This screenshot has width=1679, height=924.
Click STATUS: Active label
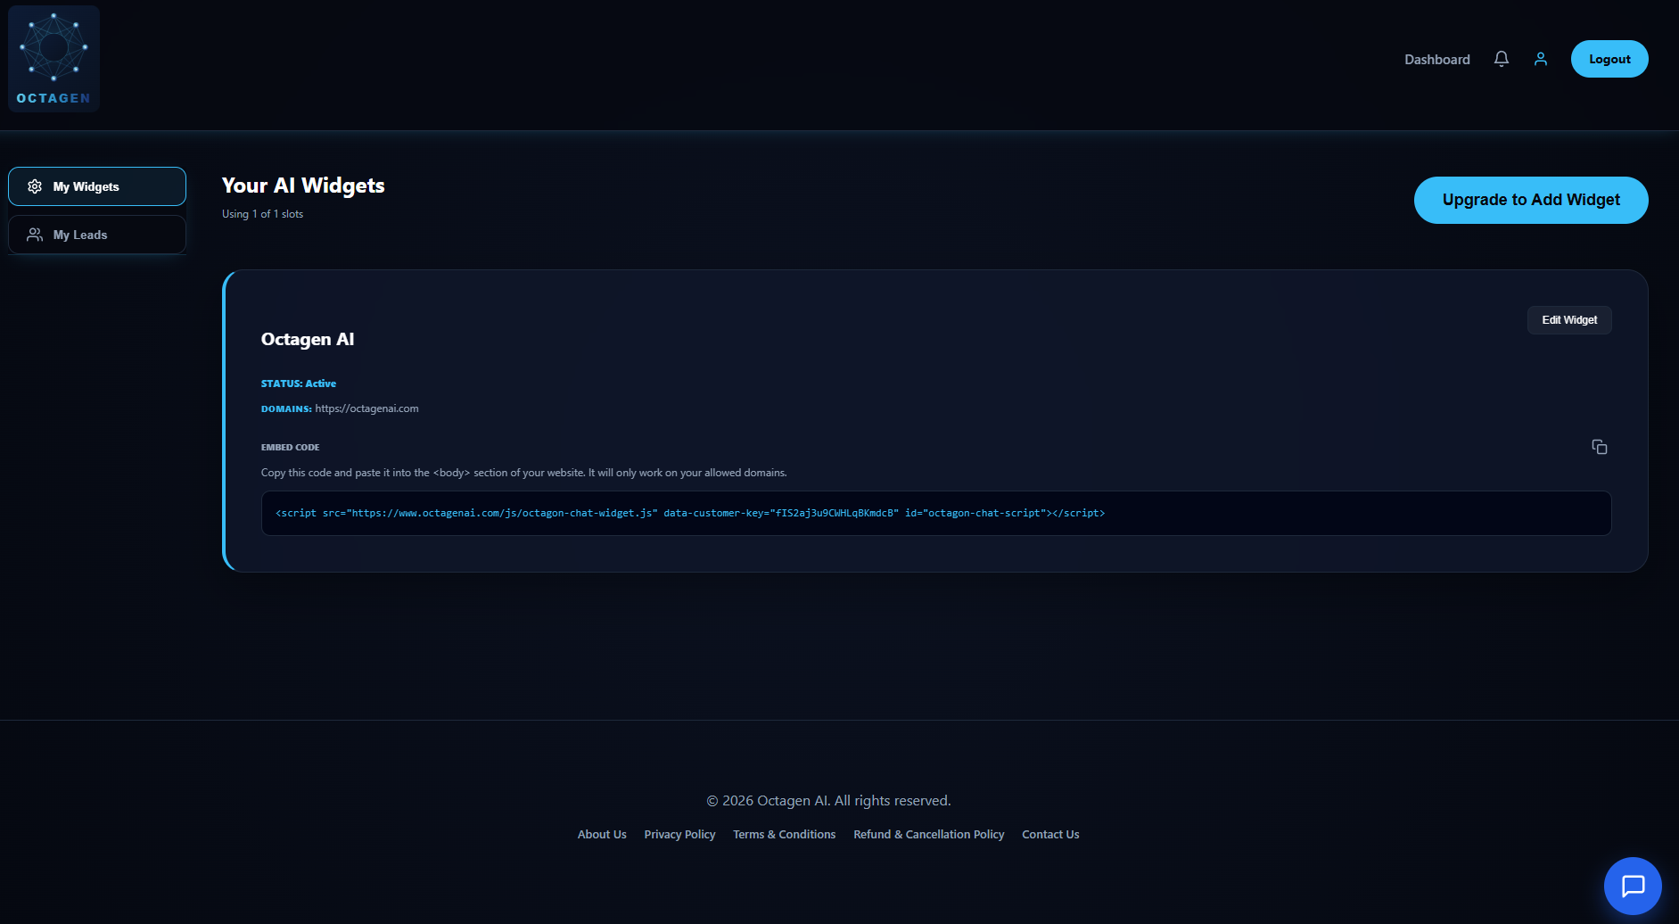tap(299, 384)
